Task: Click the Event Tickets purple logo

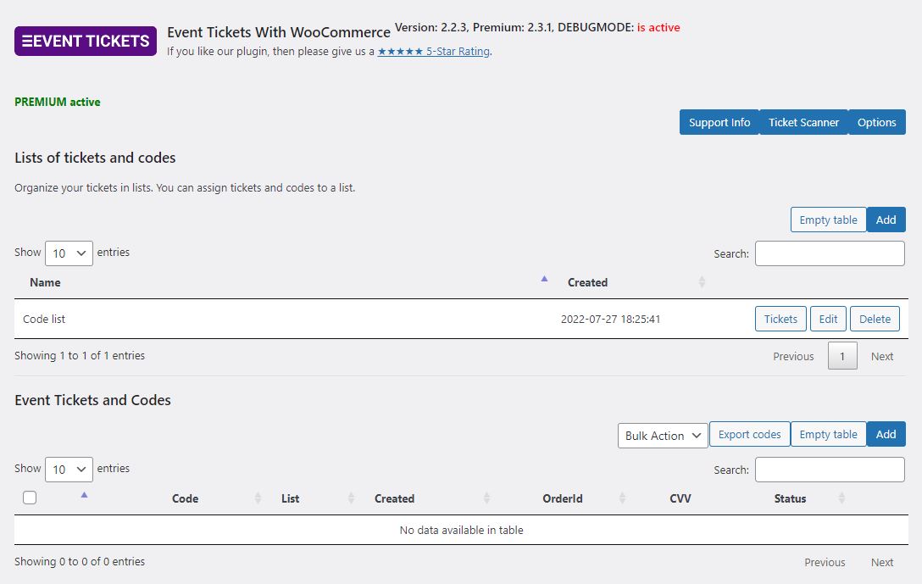Action: pyautogui.click(x=86, y=42)
